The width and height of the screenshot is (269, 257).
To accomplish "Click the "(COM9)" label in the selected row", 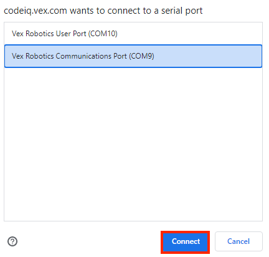I will click(x=141, y=56).
